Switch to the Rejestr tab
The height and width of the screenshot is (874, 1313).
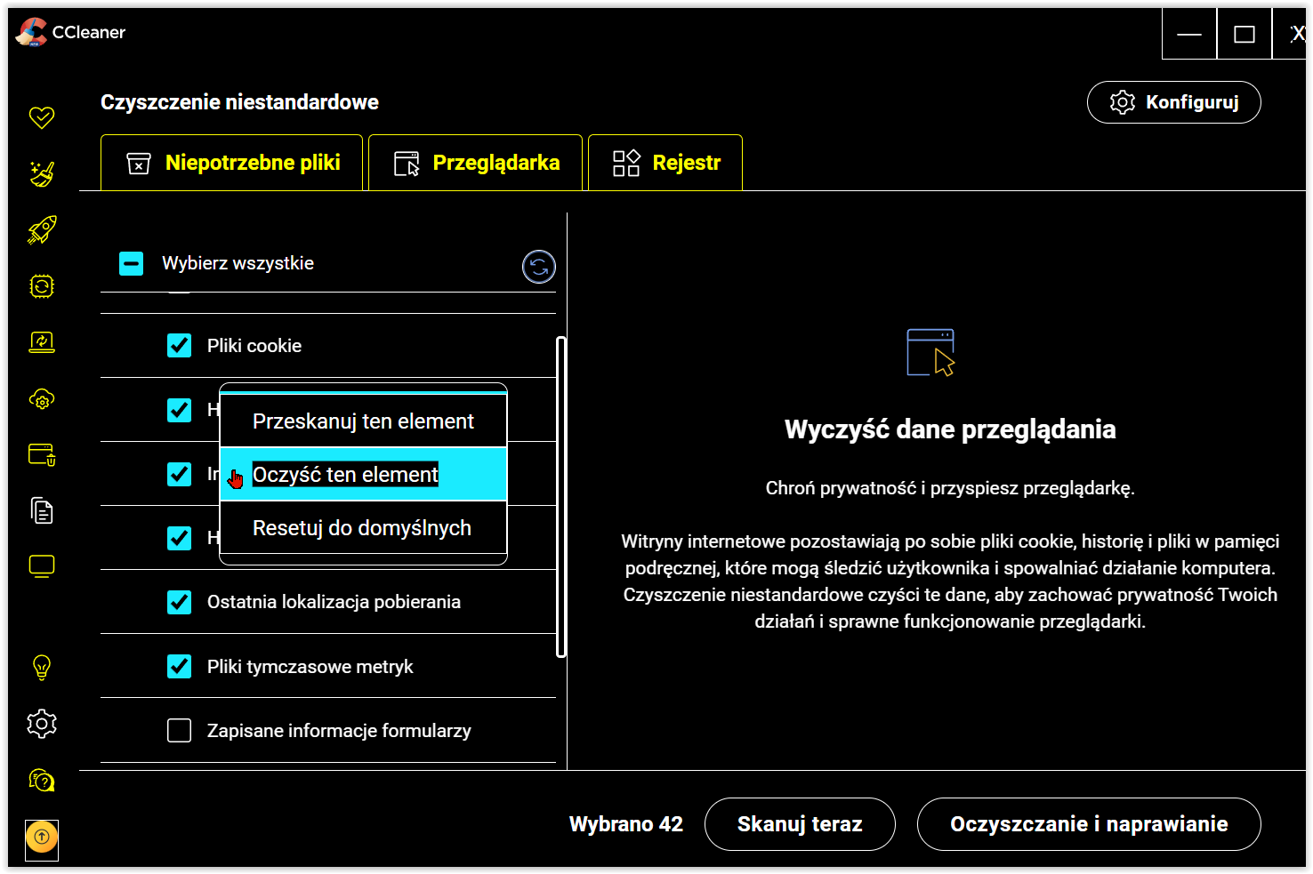tap(665, 163)
